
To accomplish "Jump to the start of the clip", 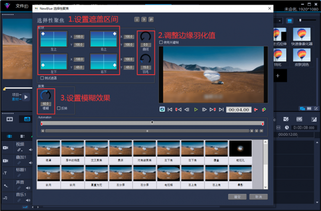I will [170, 110].
